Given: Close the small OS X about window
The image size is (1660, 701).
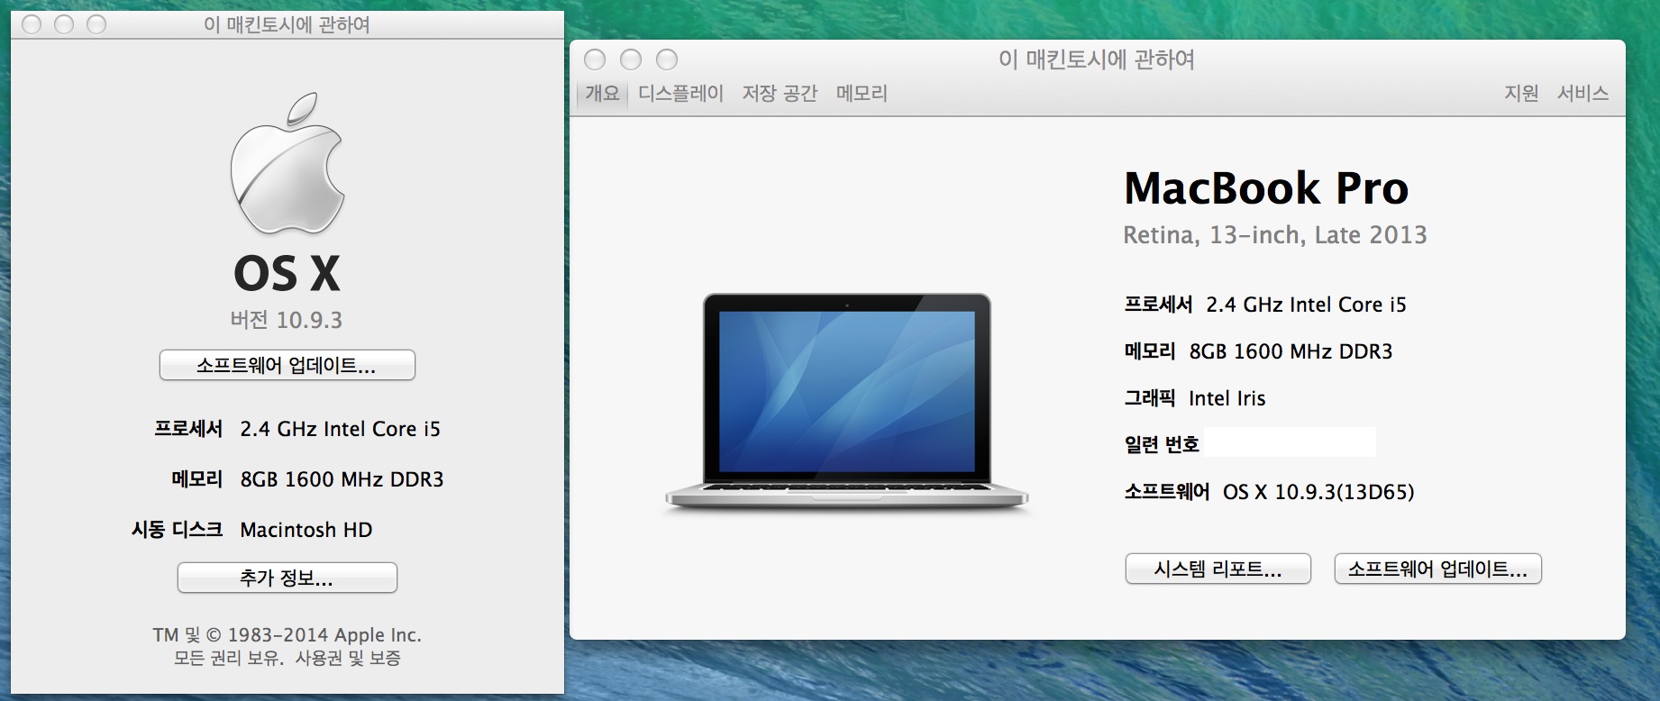Looking at the screenshot, I should point(32,24).
